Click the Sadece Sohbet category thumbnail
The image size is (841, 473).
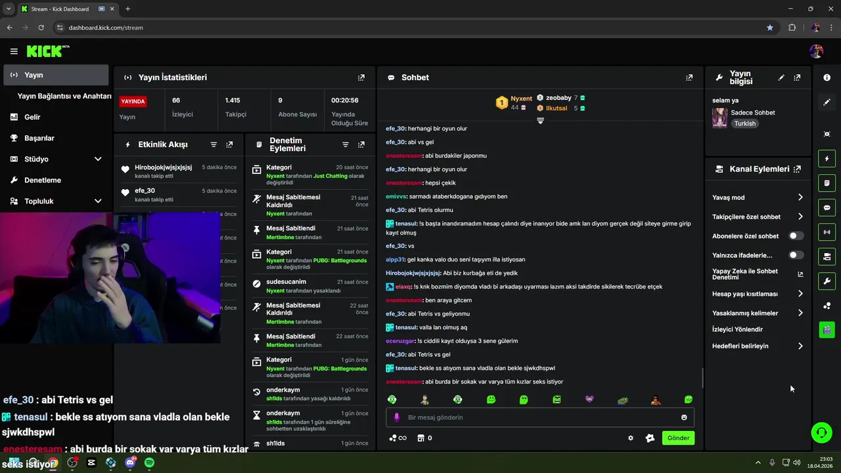coord(720,118)
